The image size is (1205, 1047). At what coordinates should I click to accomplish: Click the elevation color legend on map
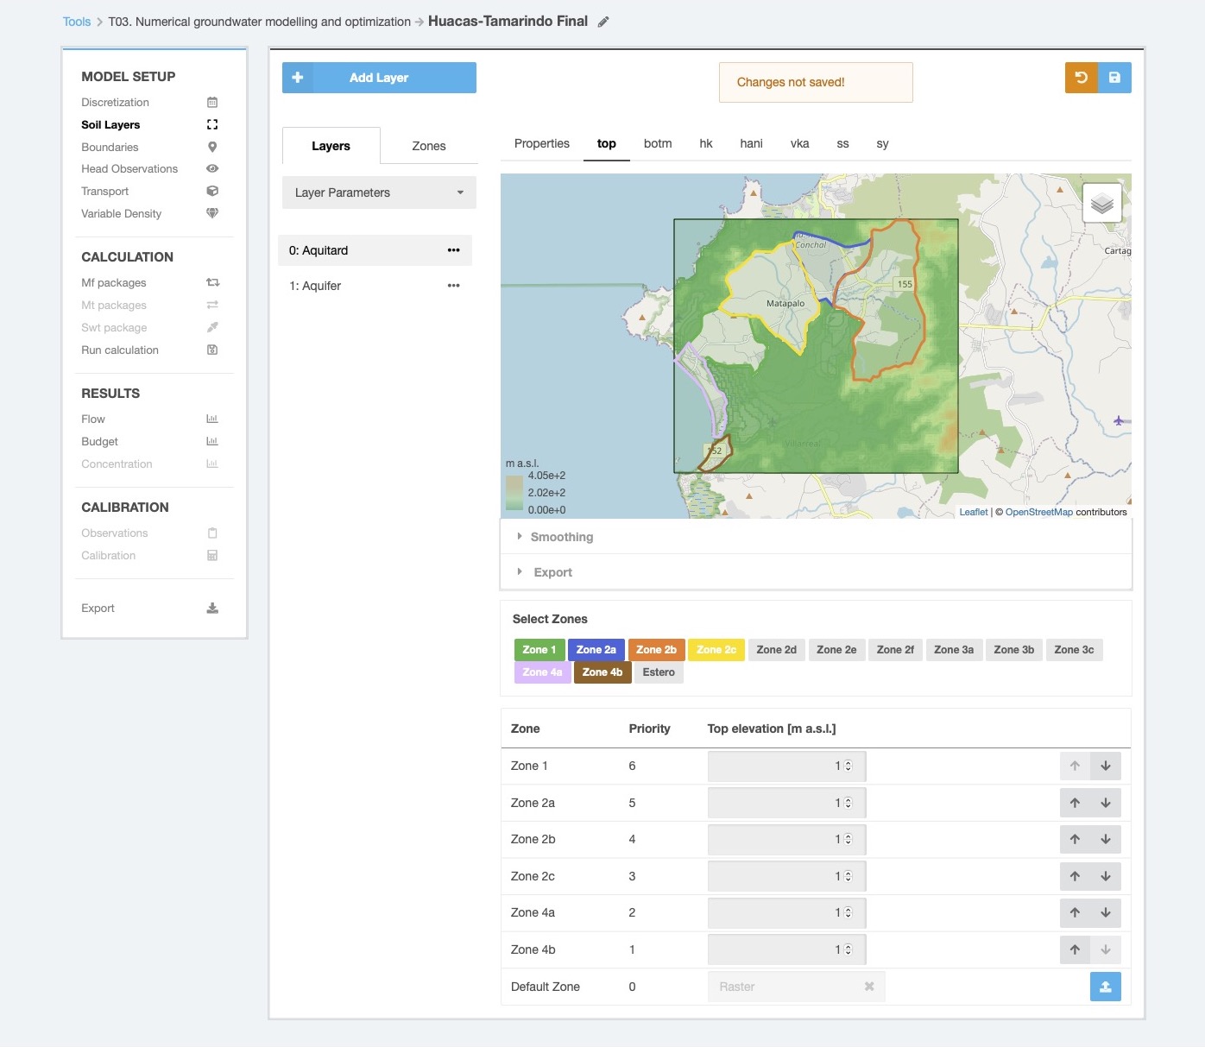[x=514, y=494]
